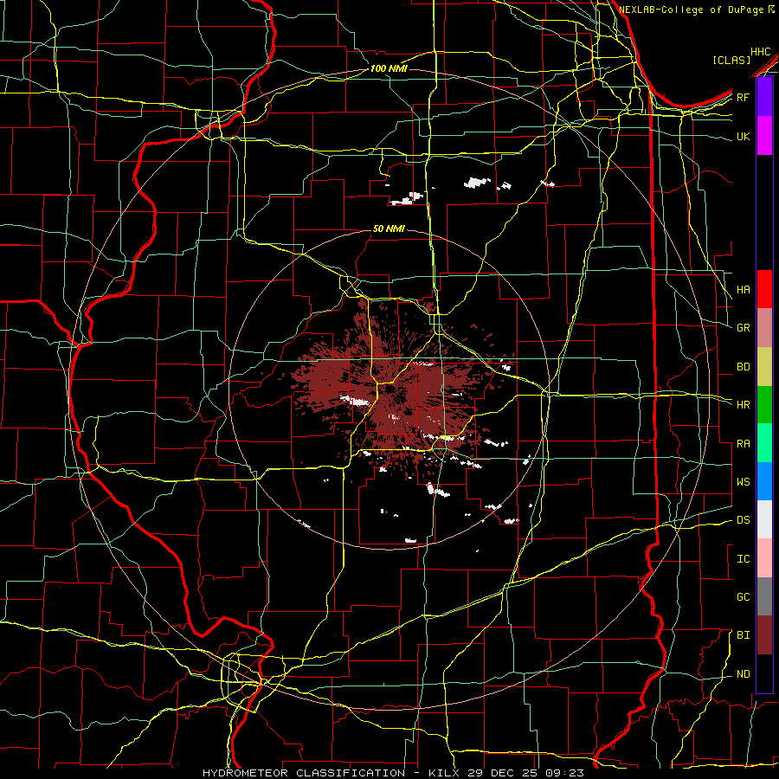Click the DS white legend swatch
Screen dimensions: 779x779
pos(764,519)
